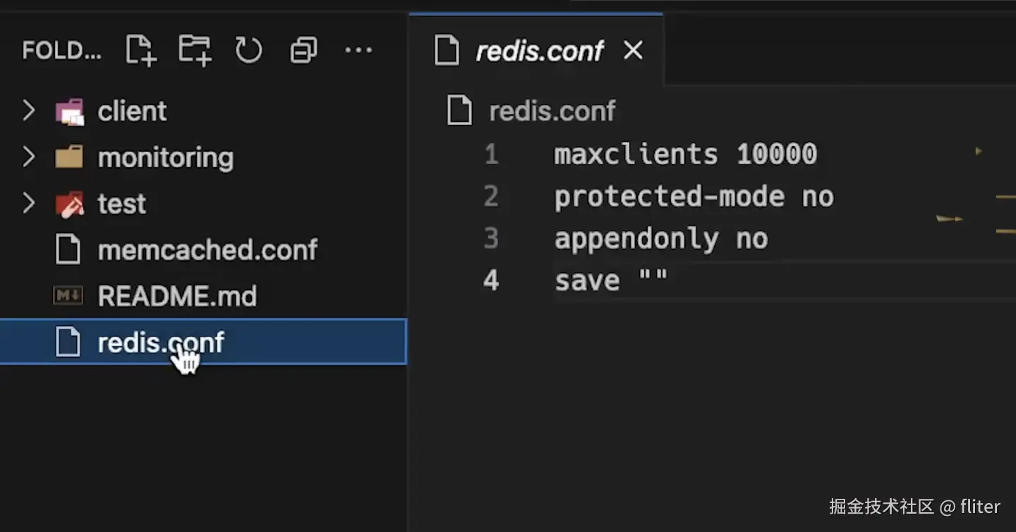Open README.md from the file tree
This screenshot has width=1016, height=532.
[176, 296]
